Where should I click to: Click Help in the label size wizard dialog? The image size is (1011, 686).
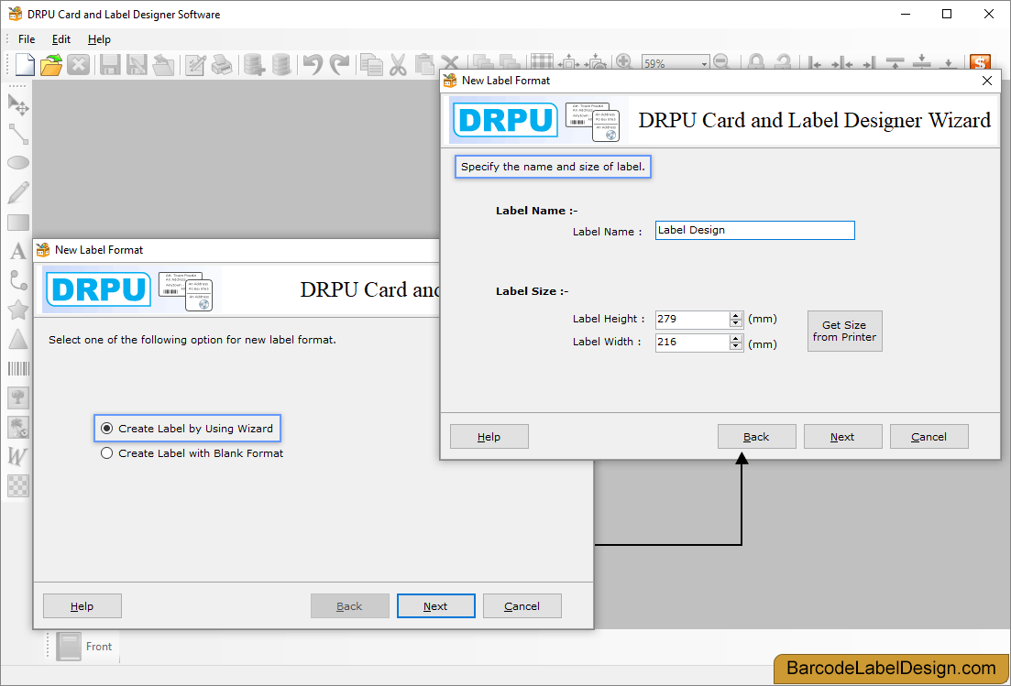[489, 437]
